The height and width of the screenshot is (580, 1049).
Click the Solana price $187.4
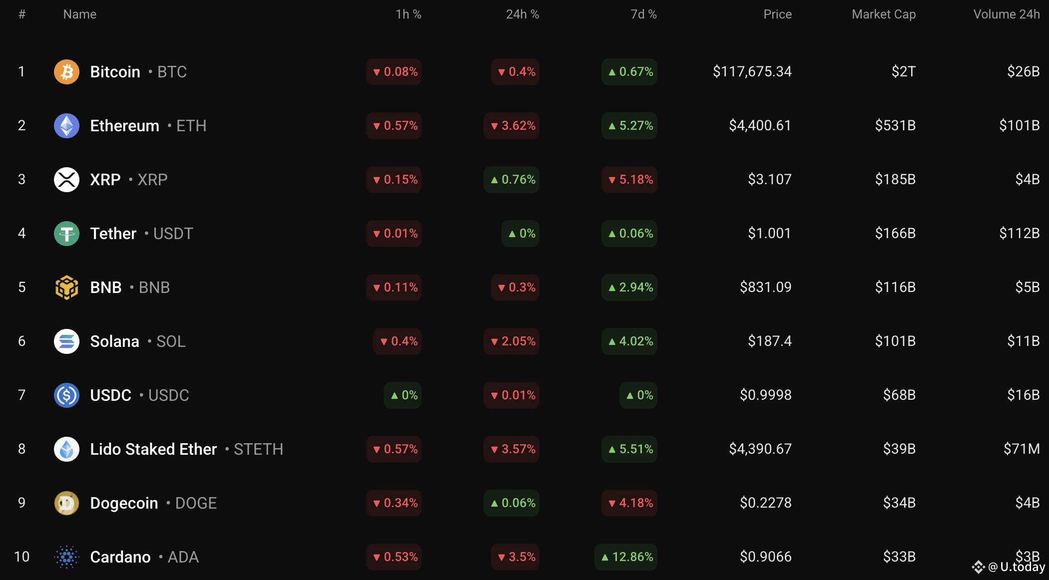pyautogui.click(x=770, y=341)
